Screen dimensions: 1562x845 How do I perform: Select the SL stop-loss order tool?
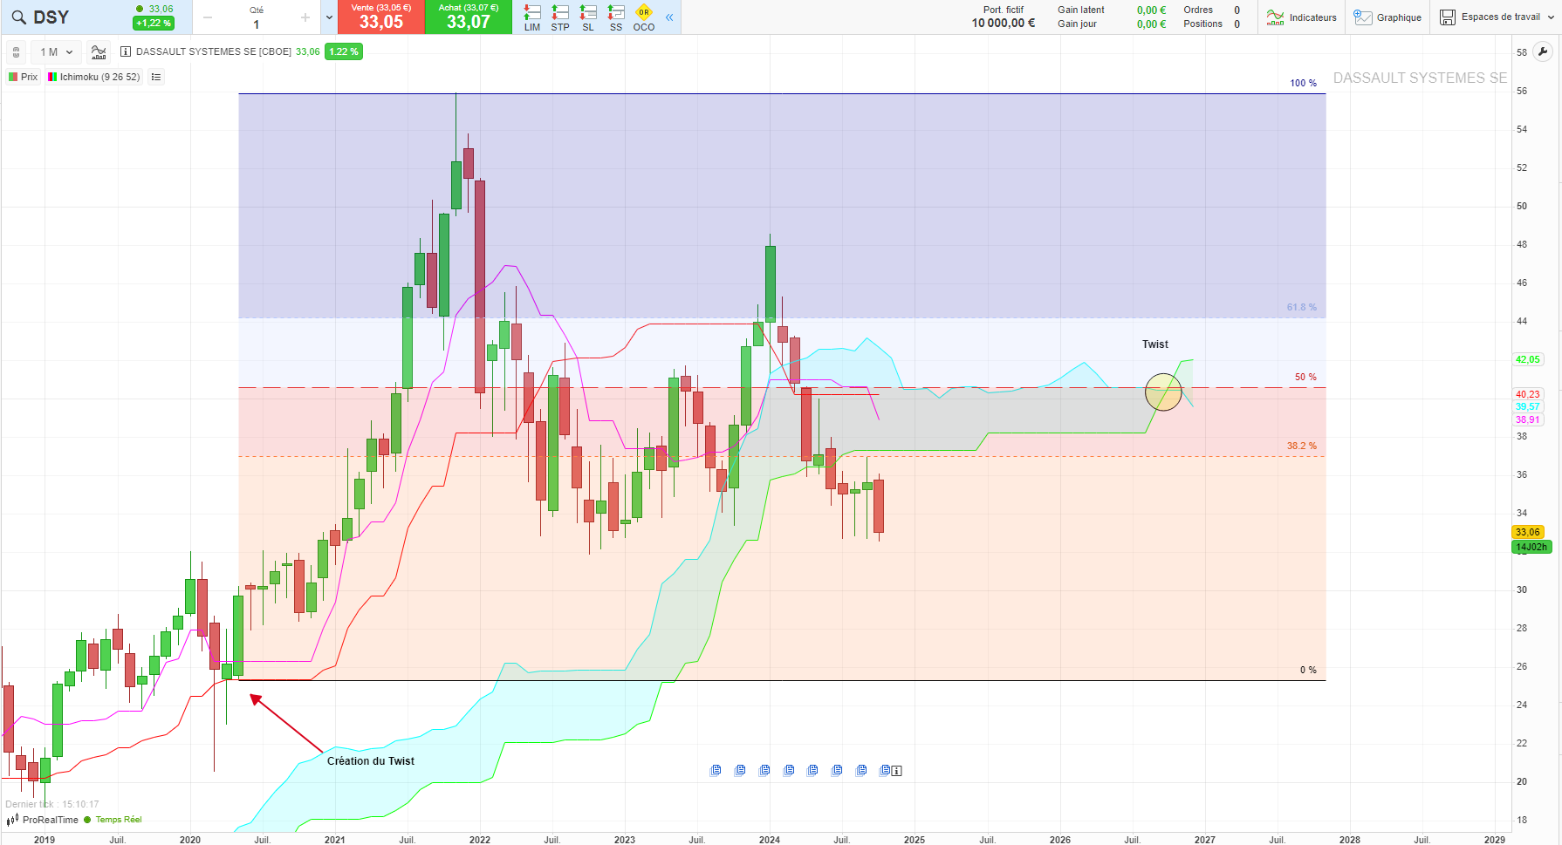click(588, 17)
